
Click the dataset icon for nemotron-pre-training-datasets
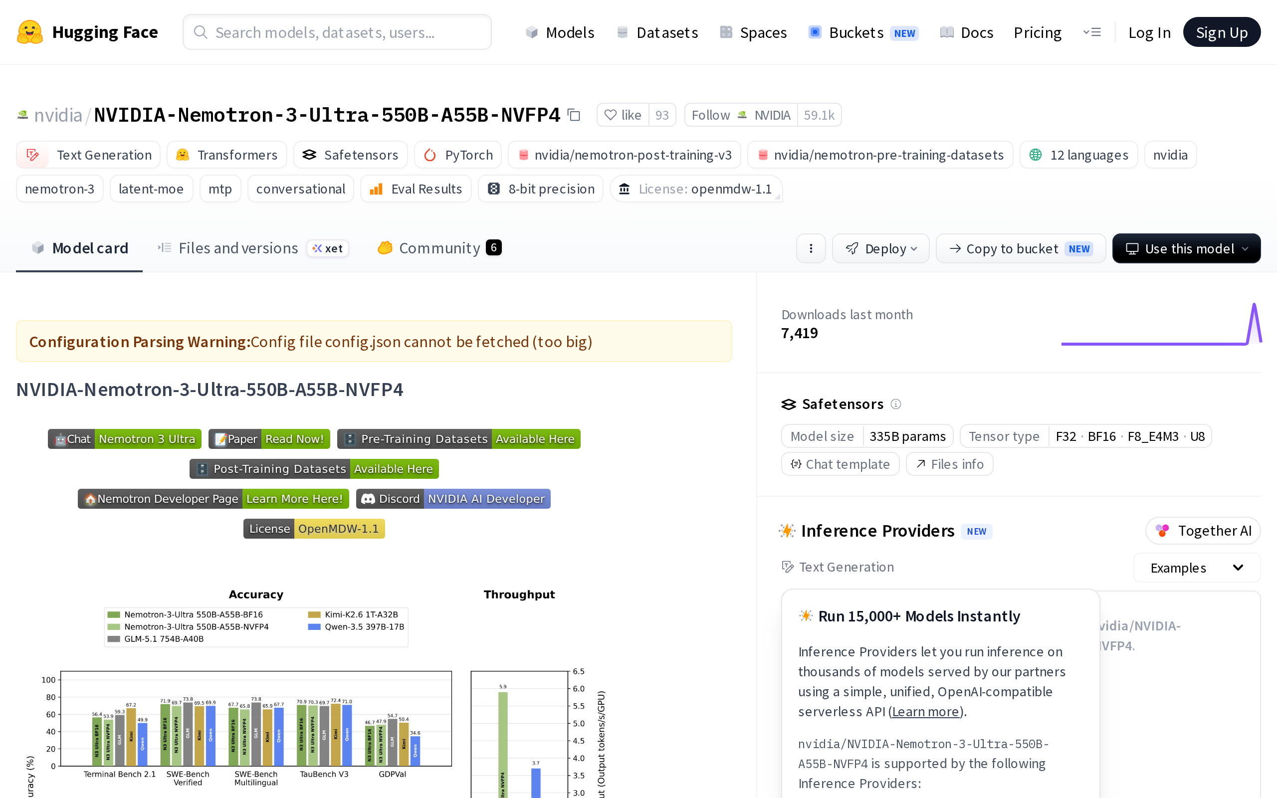coord(763,155)
